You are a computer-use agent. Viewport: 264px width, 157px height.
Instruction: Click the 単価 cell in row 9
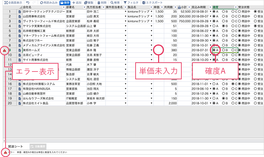158,50
